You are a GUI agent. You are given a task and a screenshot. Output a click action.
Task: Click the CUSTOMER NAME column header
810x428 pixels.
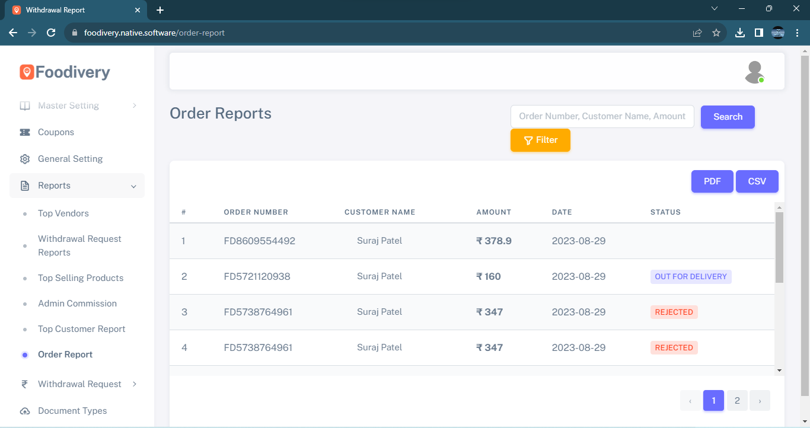click(x=380, y=212)
